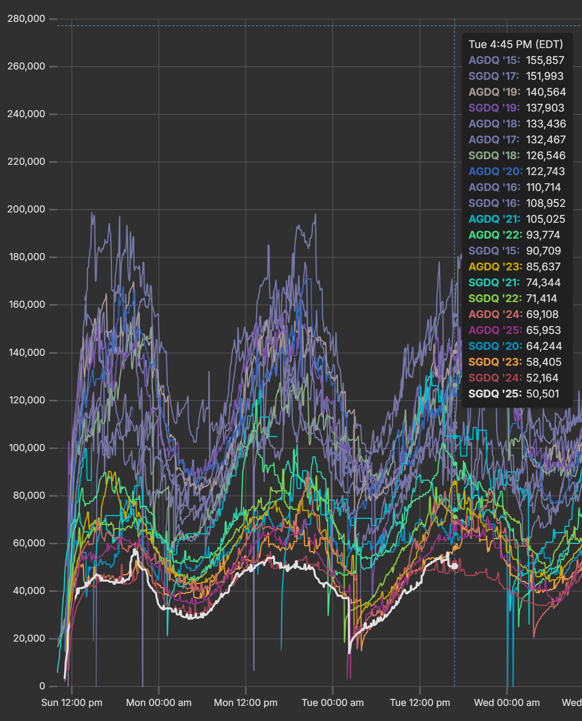The height and width of the screenshot is (721, 582).
Task: Click the white SGDQ '25 data point marker
Action: 455,566
